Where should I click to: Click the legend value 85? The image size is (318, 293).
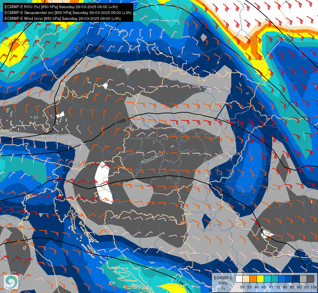point(292,287)
